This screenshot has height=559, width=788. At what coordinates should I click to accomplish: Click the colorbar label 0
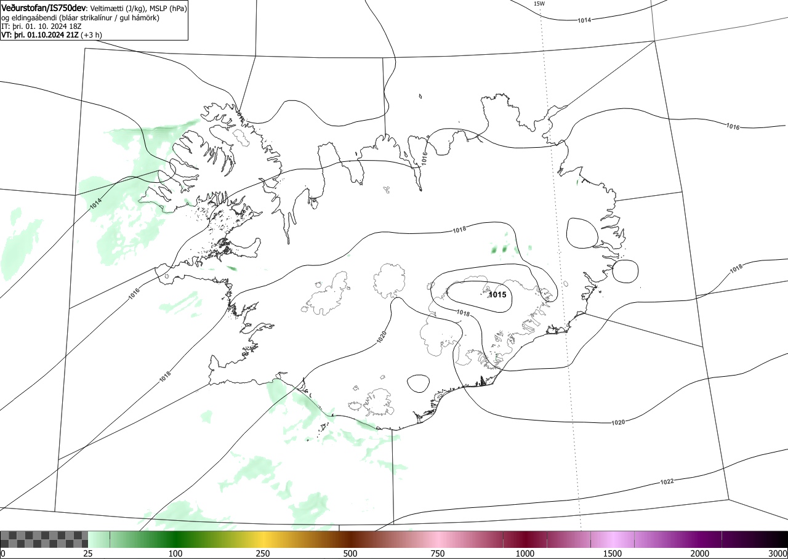(3, 554)
